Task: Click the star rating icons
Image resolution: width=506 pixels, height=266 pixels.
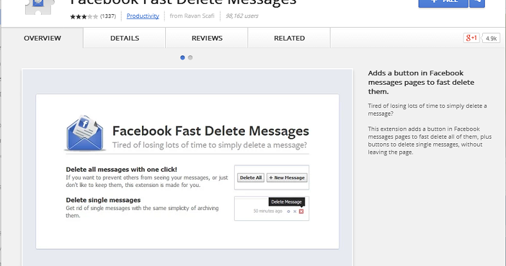Action: pyautogui.click(x=84, y=16)
